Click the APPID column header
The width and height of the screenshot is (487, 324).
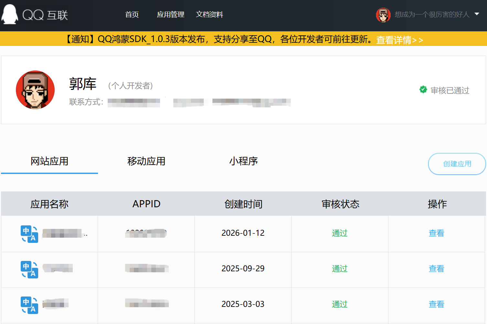146,204
